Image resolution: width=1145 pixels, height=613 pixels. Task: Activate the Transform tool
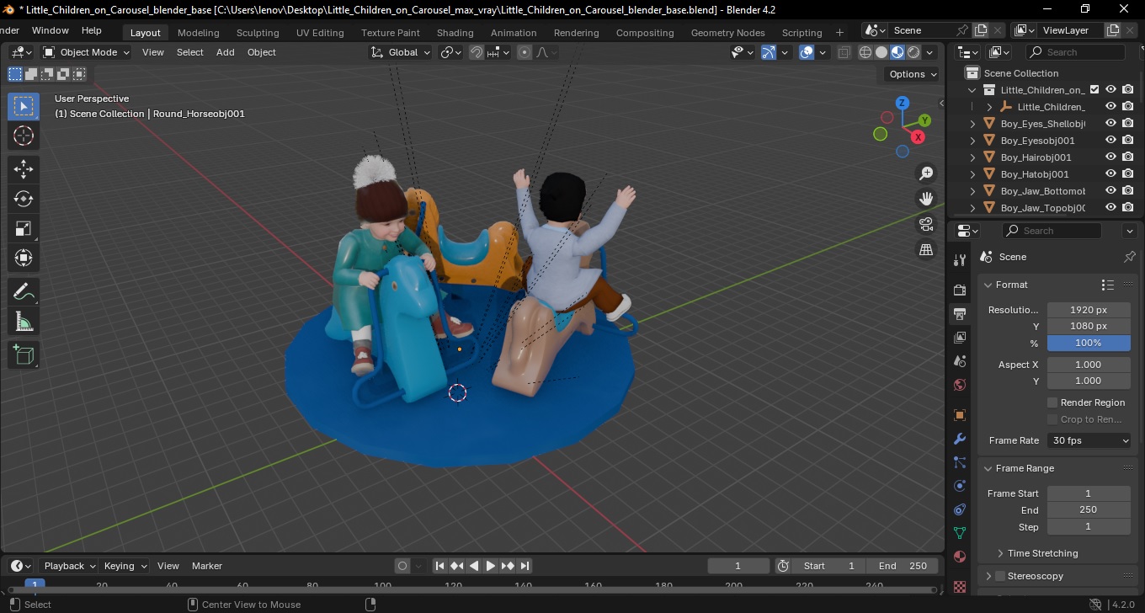(x=24, y=258)
